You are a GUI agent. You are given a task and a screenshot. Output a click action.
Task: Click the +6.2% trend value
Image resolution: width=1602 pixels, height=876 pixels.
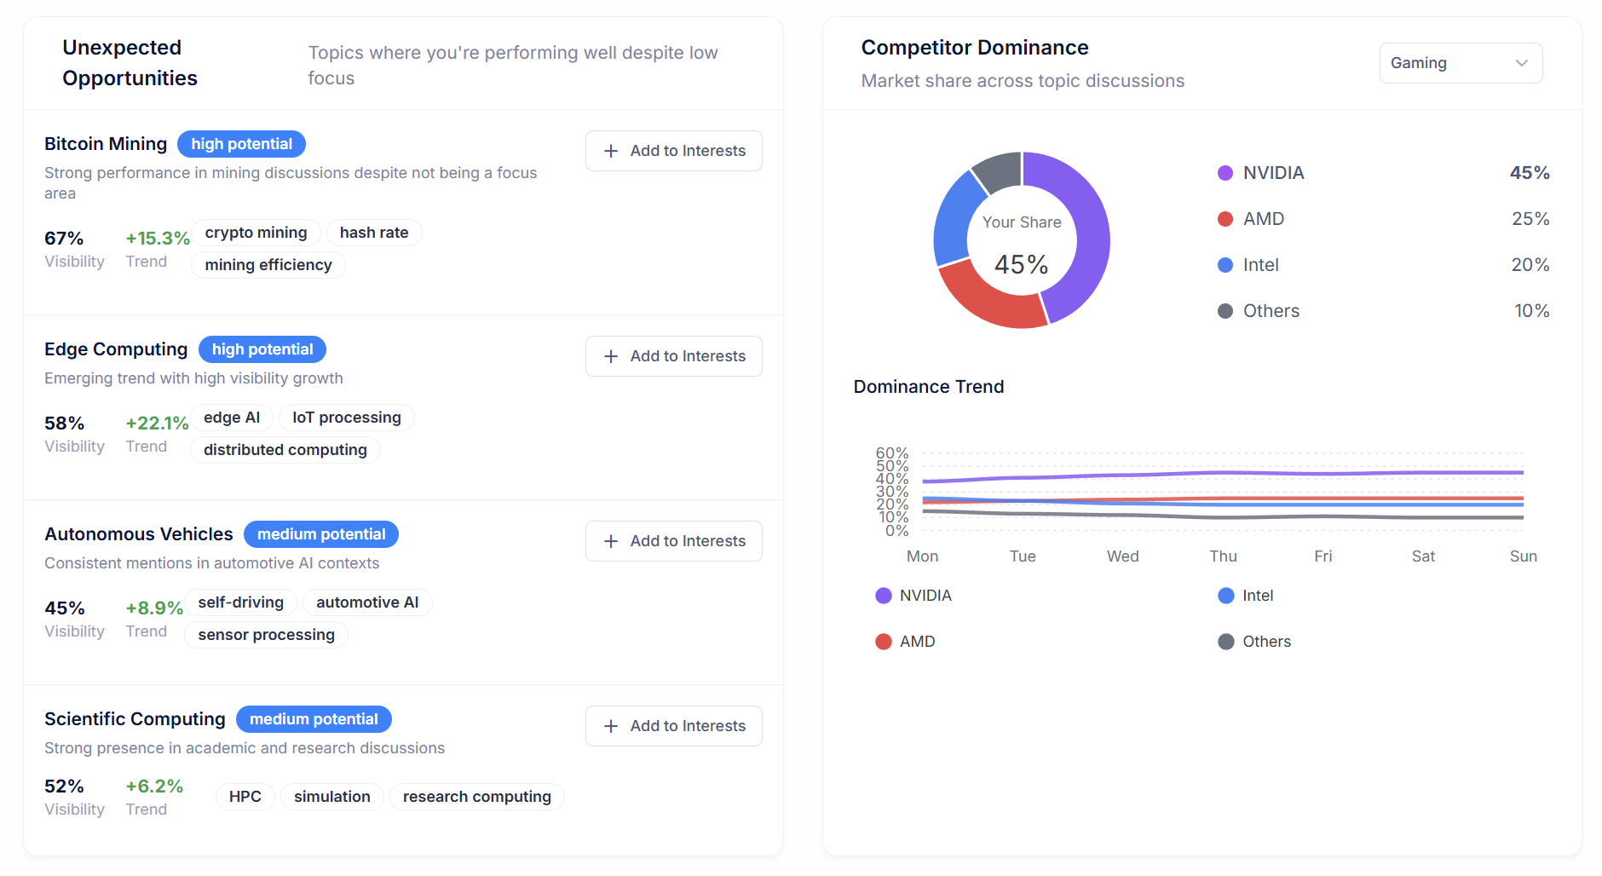click(x=154, y=787)
